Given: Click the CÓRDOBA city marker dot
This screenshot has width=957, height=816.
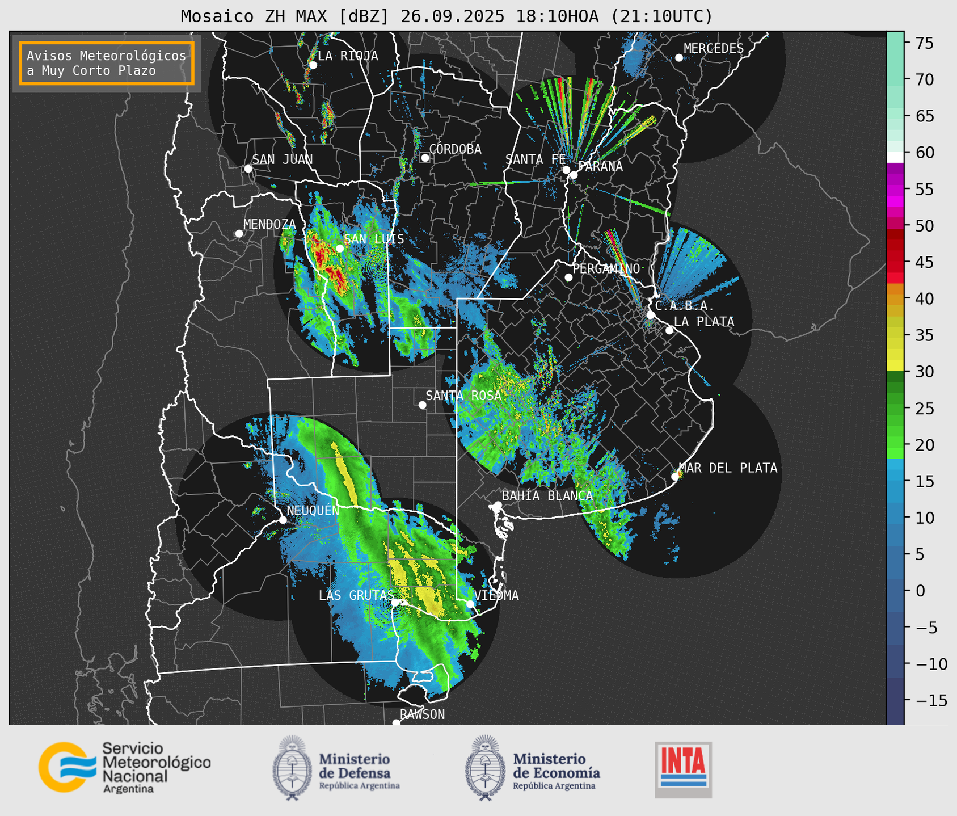Looking at the screenshot, I should [x=425, y=158].
